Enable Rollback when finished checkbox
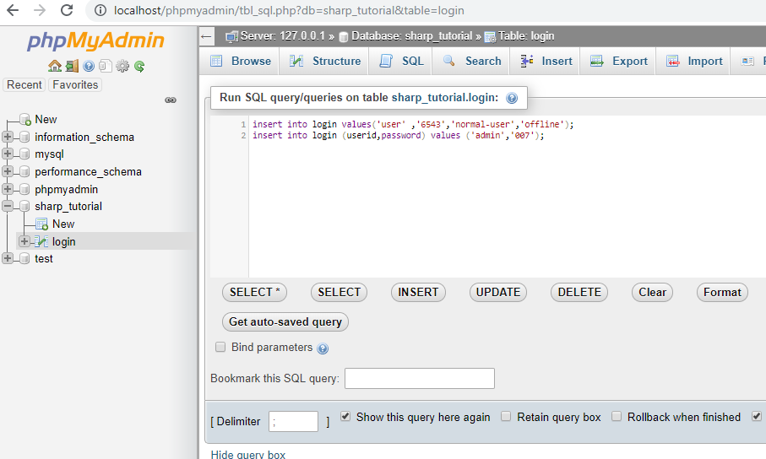766x459 pixels. (x=617, y=417)
